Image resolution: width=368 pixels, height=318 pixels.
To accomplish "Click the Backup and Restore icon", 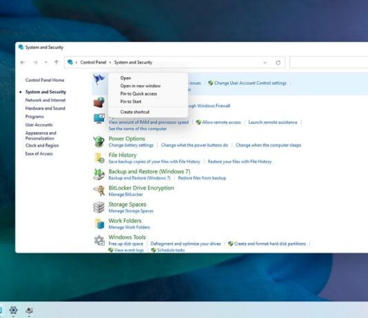I will click(x=99, y=174).
